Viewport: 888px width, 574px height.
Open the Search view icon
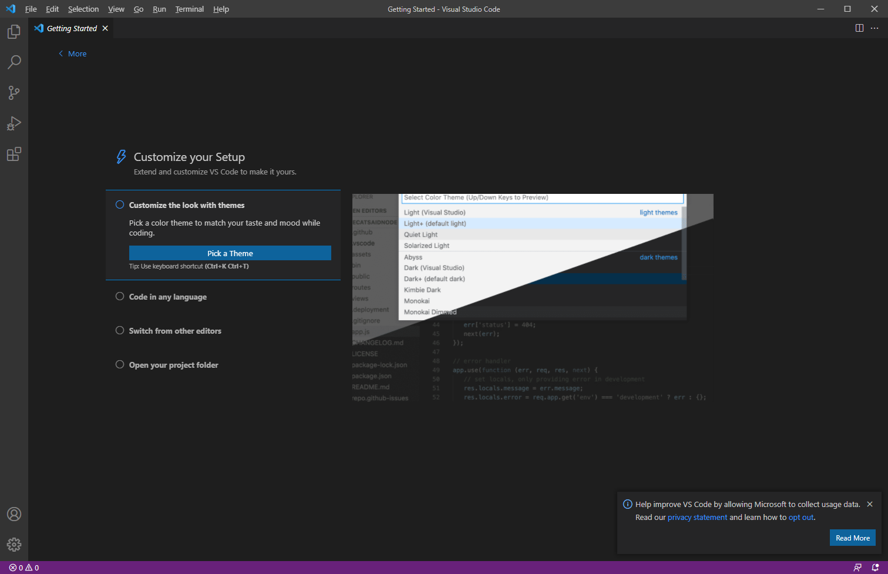14,62
